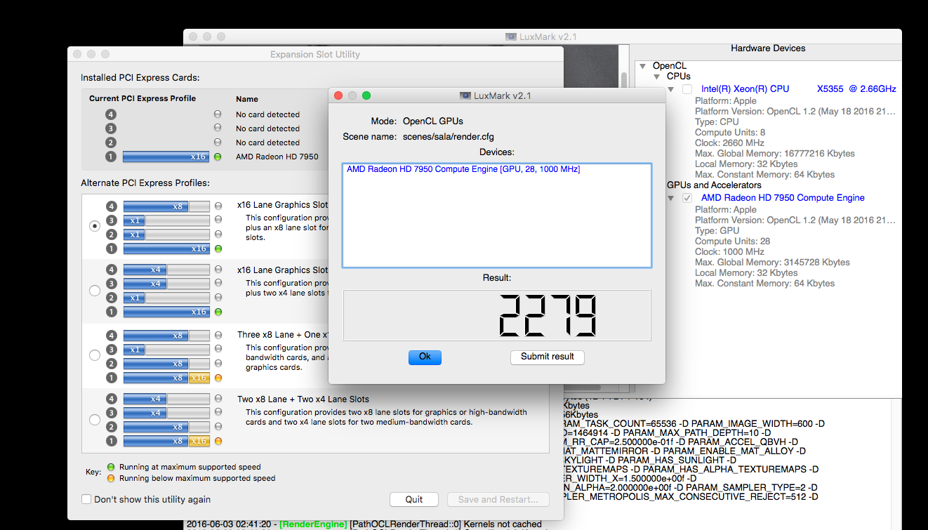
Task: Click orange x16 indicator in Three x8 profile
Action: [199, 378]
